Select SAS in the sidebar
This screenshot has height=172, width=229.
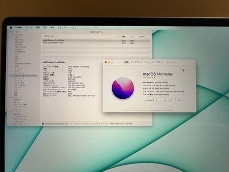pyautogui.click(x=17, y=56)
